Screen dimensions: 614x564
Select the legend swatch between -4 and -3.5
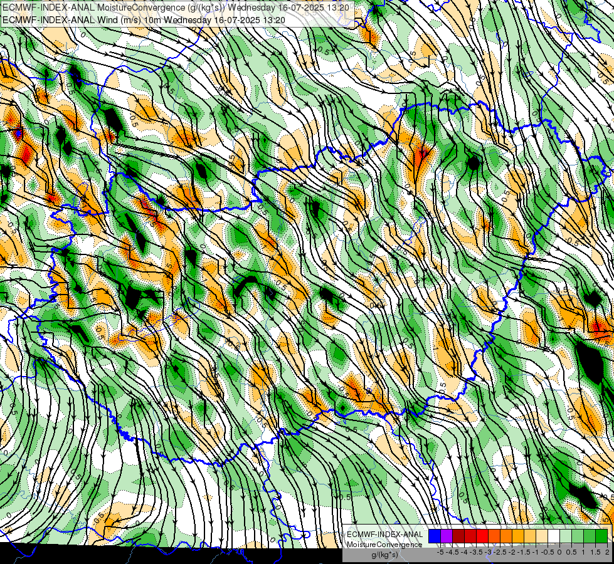pos(470,536)
